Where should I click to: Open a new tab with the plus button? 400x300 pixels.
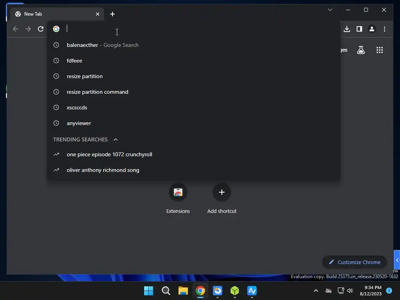(112, 14)
